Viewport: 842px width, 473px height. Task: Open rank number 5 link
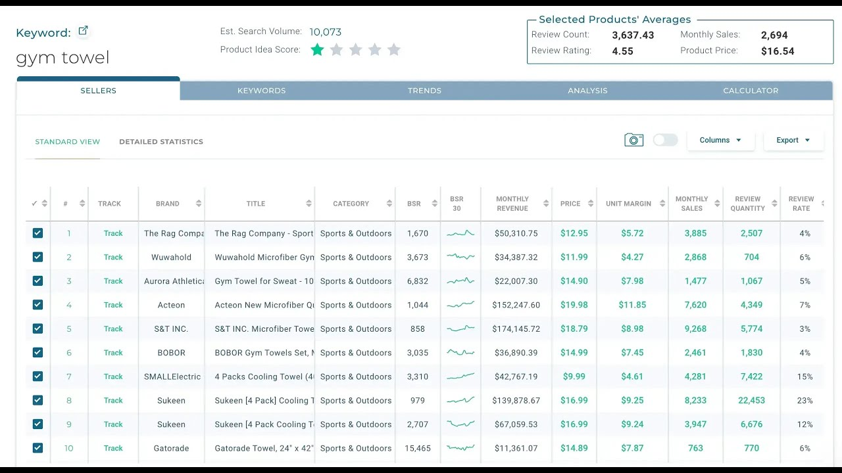coord(69,328)
